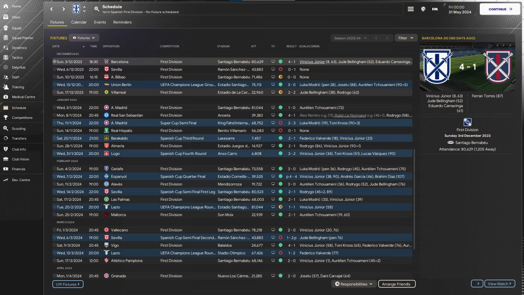Select the circle beside A. Bilbao fixture
This screenshot has height=295, width=524.
54,77
